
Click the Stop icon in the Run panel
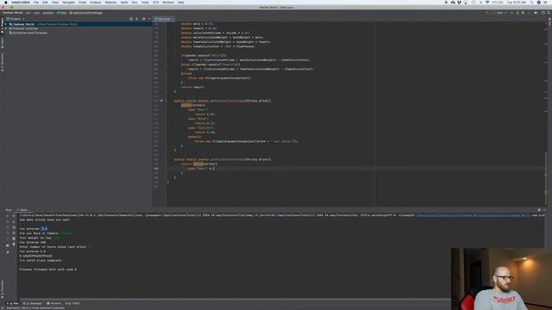tap(8, 222)
